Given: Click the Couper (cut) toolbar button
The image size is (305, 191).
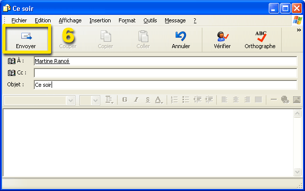Looking at the screenshot, I should point(67,40).
